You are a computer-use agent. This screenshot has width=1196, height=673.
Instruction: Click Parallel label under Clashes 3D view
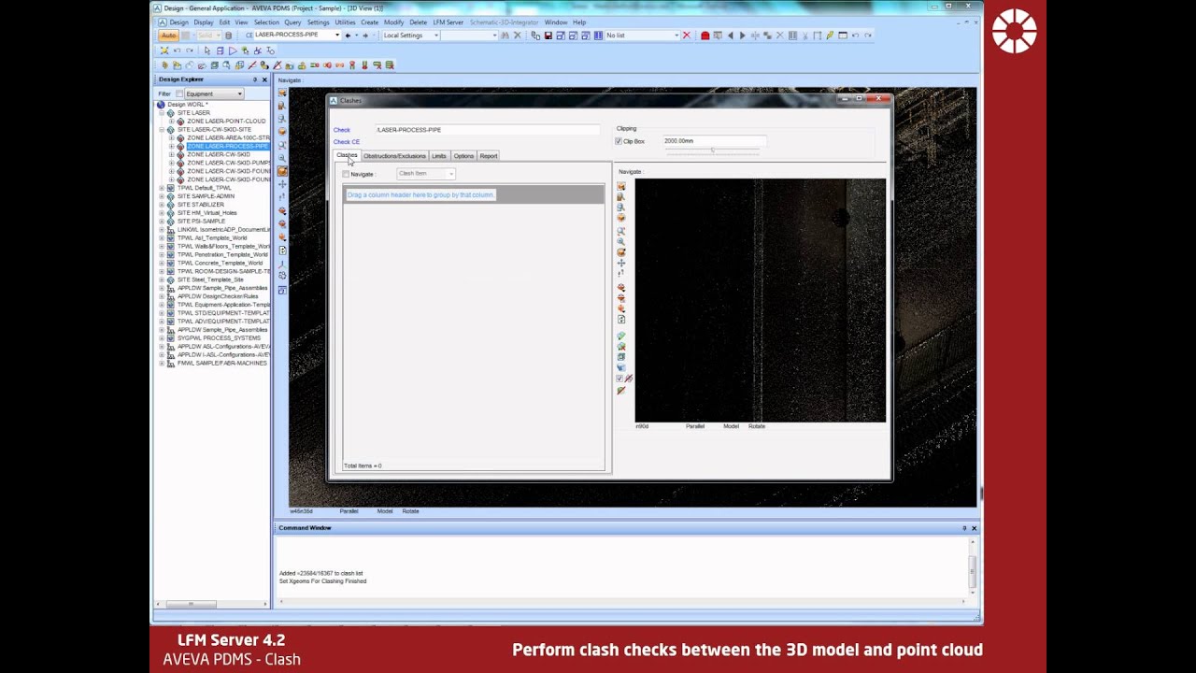click(695, 426)
